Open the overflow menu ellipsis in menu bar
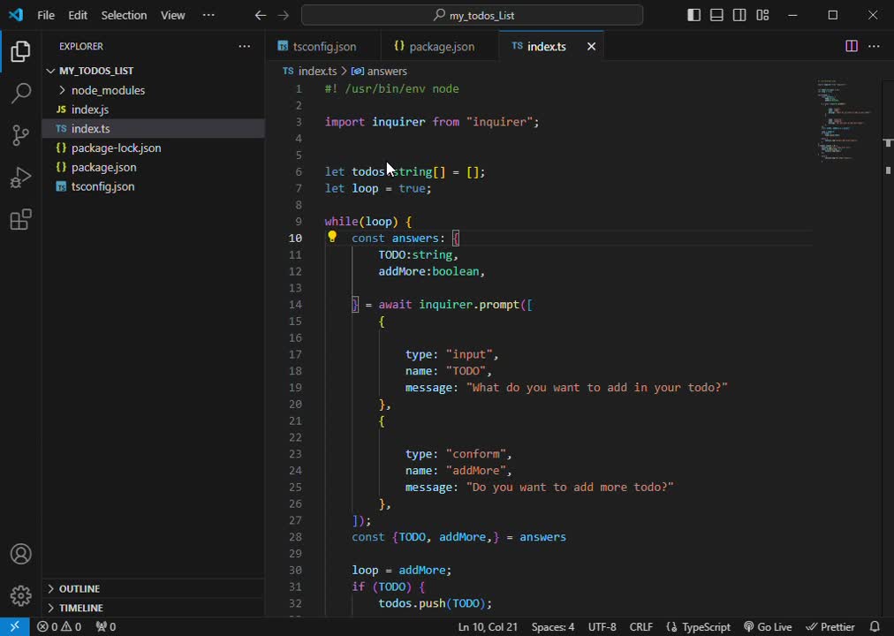Screen dimensions: 894x636 click(x=208, y=15)
